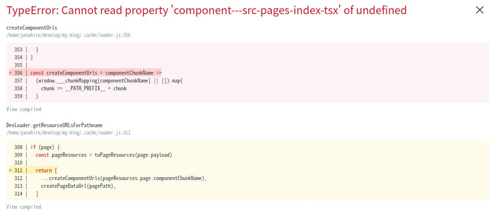Viewport: 489px width, 215px height.
Task: Click line number 353 in first snippet
Action: pyautogui.click(x=18, y=50)
